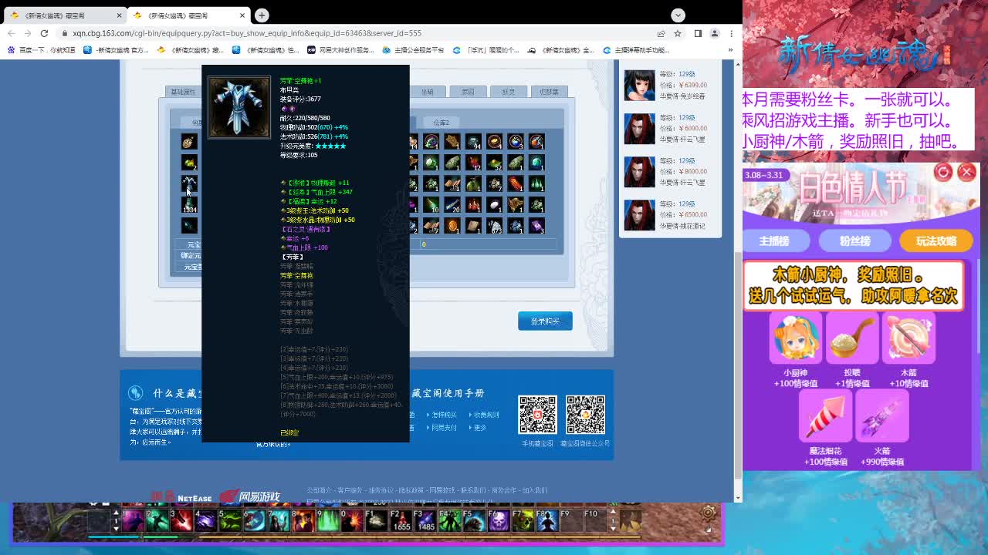Bookmark this page with the star icon
This screenshot has width=988, height=555.
pos(678,33)
